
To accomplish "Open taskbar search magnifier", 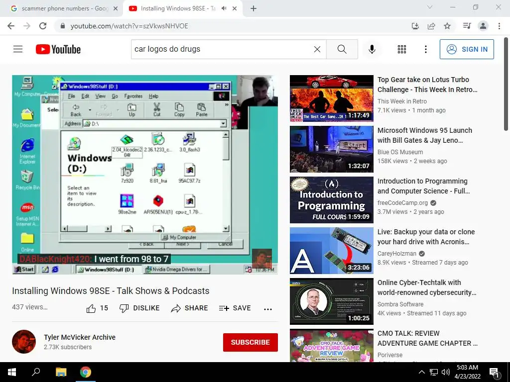I will pyautogui.click(x=36, y=372).
